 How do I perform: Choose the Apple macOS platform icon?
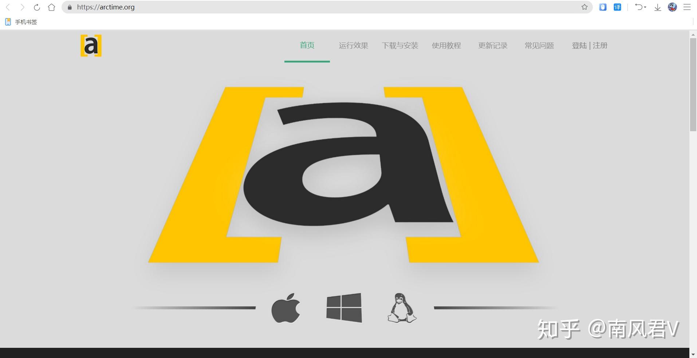(286, 308)
